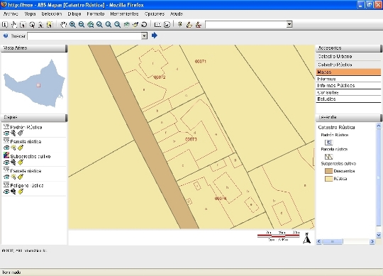Click the small tool icon after toolbar separator
Viewport: 383px width, 276px height.
(x=180, y=24)
